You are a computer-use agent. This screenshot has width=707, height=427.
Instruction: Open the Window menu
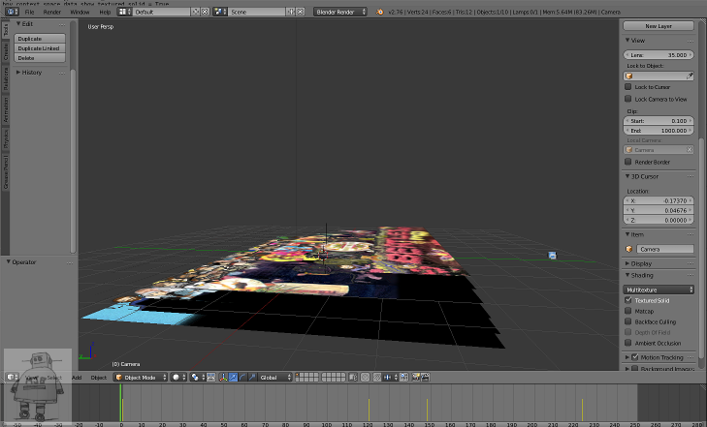click(80, 12)
